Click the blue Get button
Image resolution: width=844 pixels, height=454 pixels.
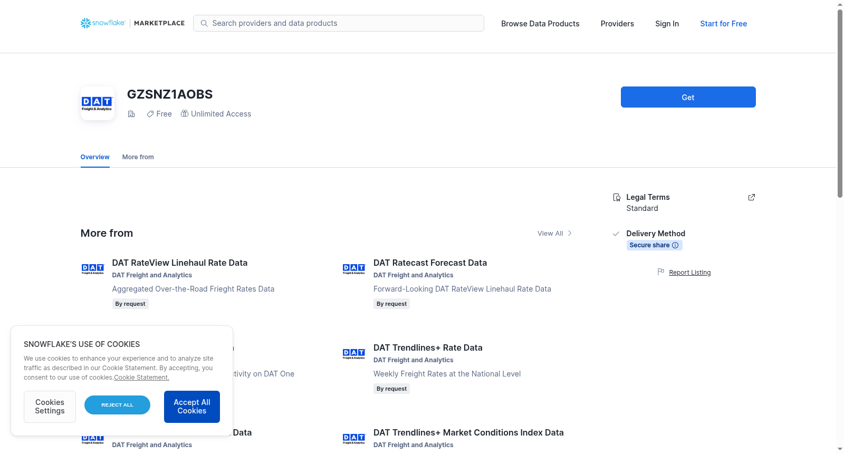688,97
